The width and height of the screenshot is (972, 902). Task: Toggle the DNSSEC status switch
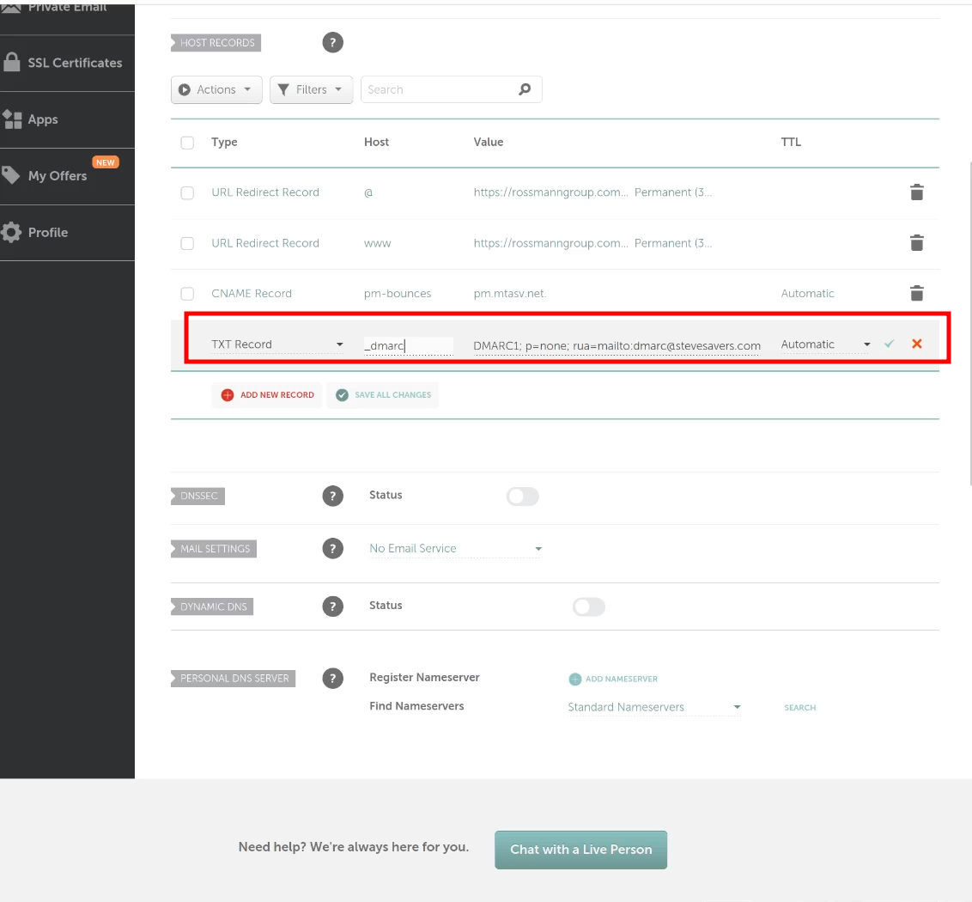pos(523,497)
